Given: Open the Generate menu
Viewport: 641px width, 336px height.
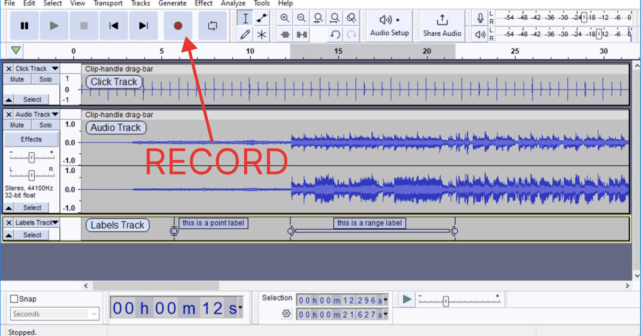Looking at the screenshot, I should [x=173, y=3].
